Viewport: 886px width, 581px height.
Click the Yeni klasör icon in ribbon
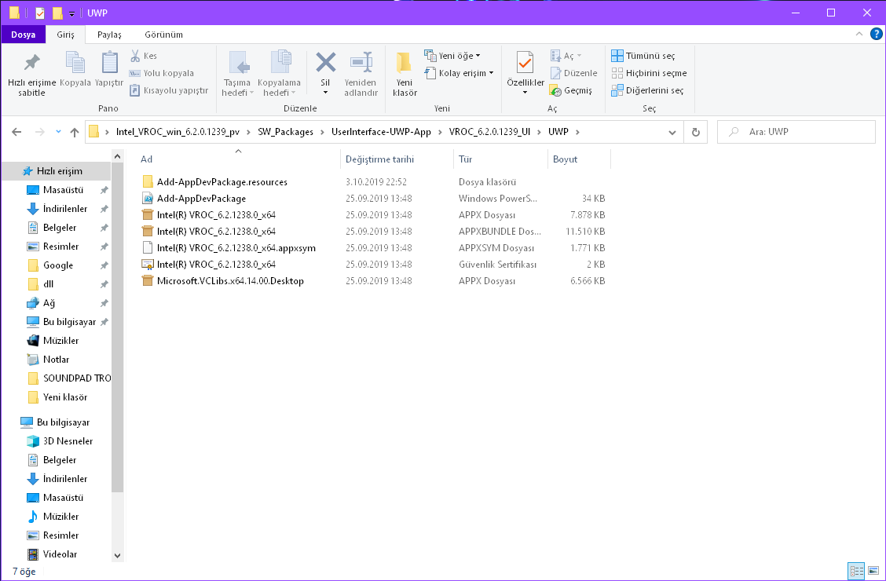click(x=404, y=63)
